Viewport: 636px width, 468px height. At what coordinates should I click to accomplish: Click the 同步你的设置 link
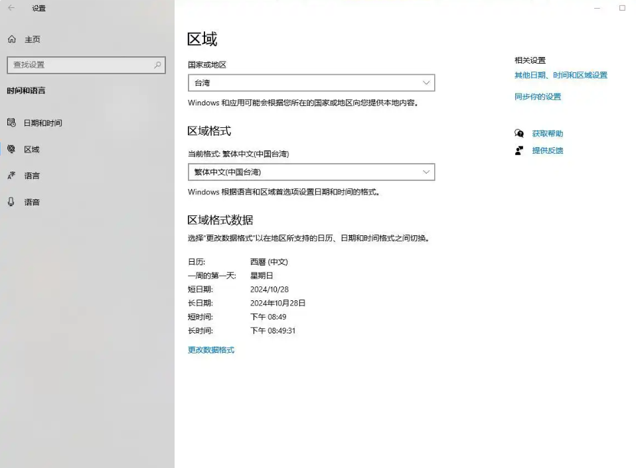(x=538, y=97)
